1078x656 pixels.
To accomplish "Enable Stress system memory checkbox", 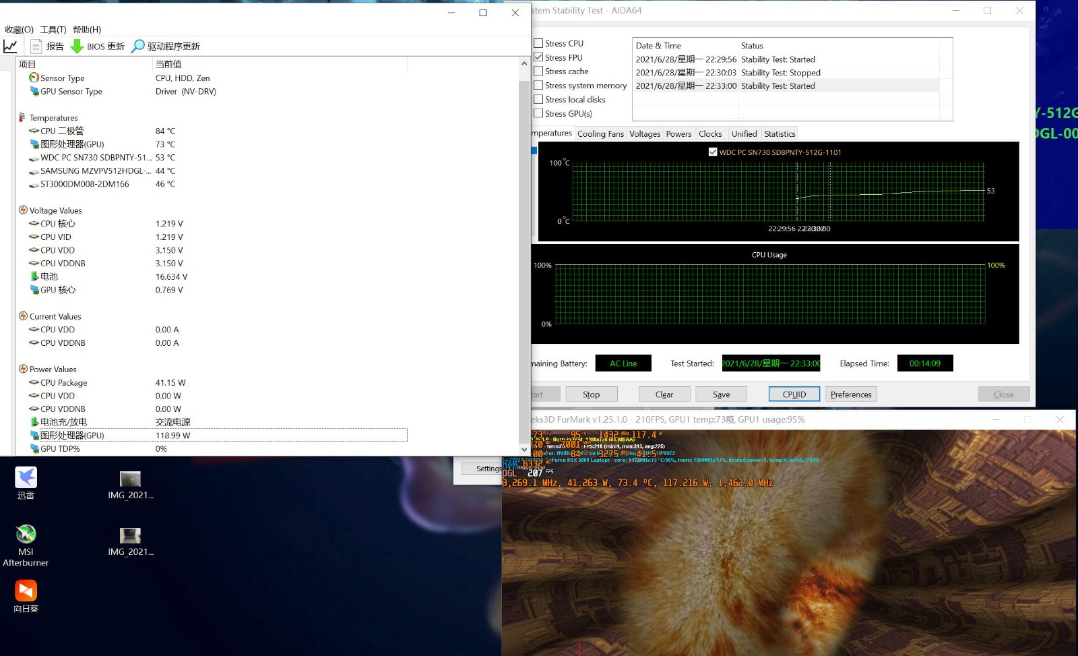I will coord(538,85).
